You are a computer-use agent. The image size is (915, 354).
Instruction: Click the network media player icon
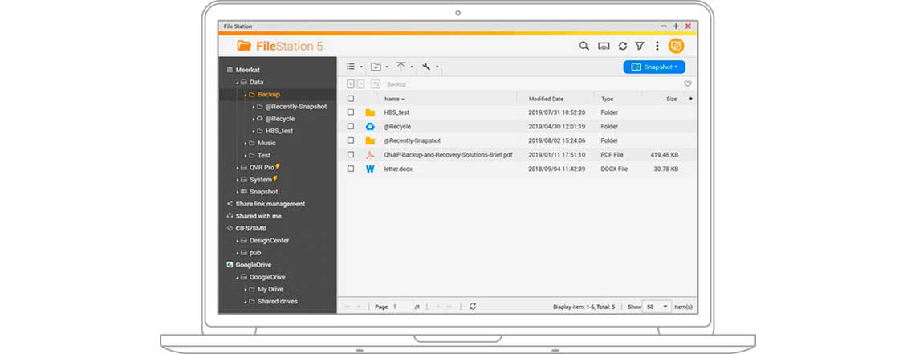tap(604, 47)
